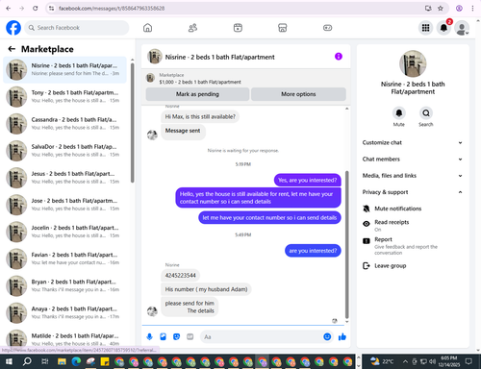The height and width of the screenshot is (369, 481).
Task: Open the account profile avatar menu
Action: tap(462, 28)
